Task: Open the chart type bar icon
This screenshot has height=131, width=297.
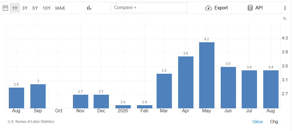Action: [x=89, y=8]
